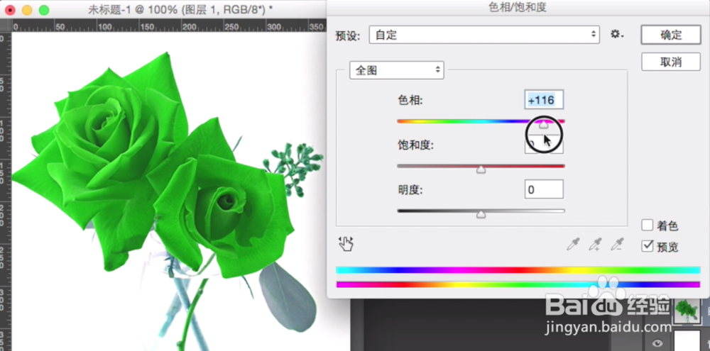The height and width of the screenshot is (351, 710).
Task: Click the 色相/饱和度 dialog title
Action: coord(518,7)
